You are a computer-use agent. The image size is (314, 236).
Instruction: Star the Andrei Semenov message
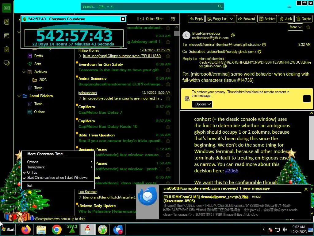[168, 84]
